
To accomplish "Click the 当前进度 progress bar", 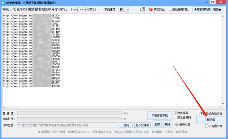I will click(69, 119).
